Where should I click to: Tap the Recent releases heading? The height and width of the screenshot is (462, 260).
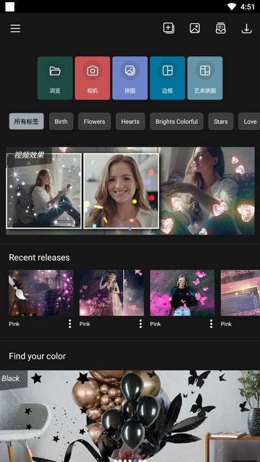(39, 258)
